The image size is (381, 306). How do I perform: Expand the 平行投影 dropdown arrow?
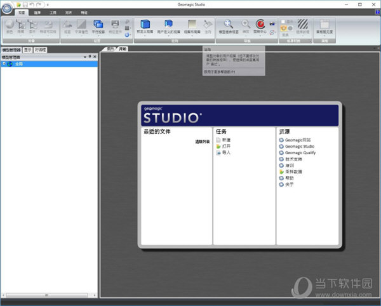point(98,36)
